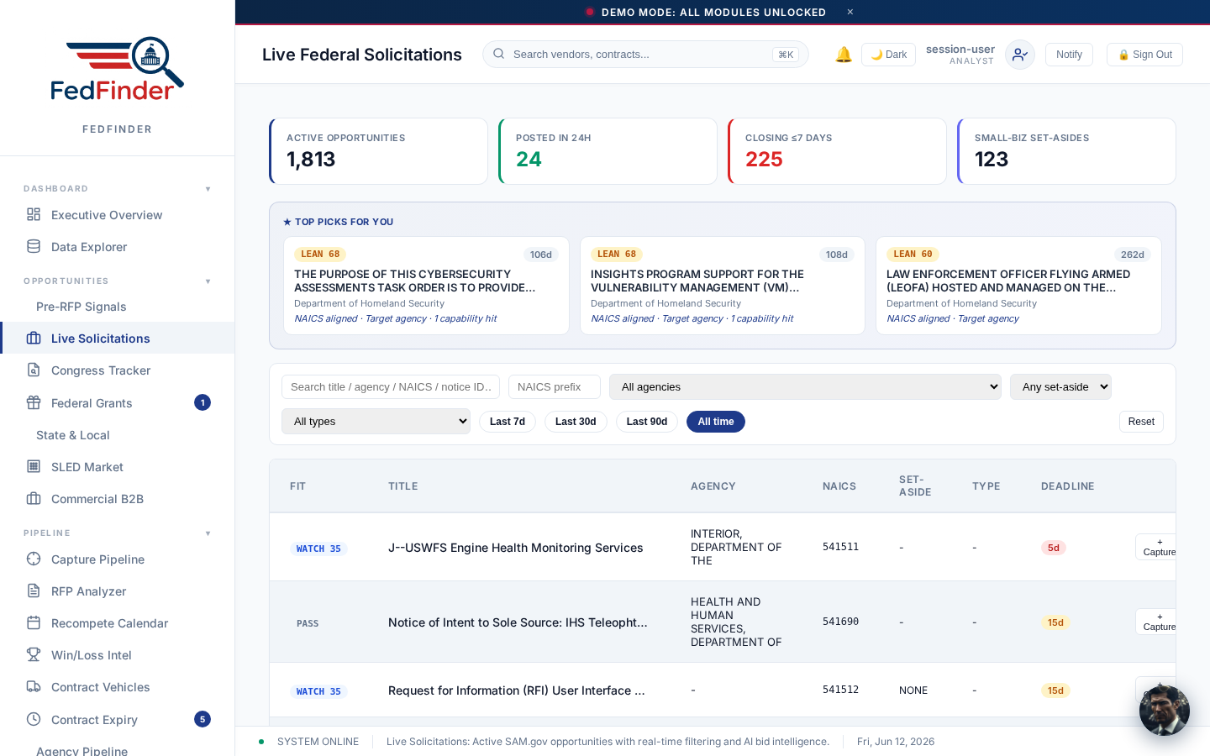Click the Federal Grants badge showing 1
This screenshot has width=1210, height=756.
coord(203,402)
